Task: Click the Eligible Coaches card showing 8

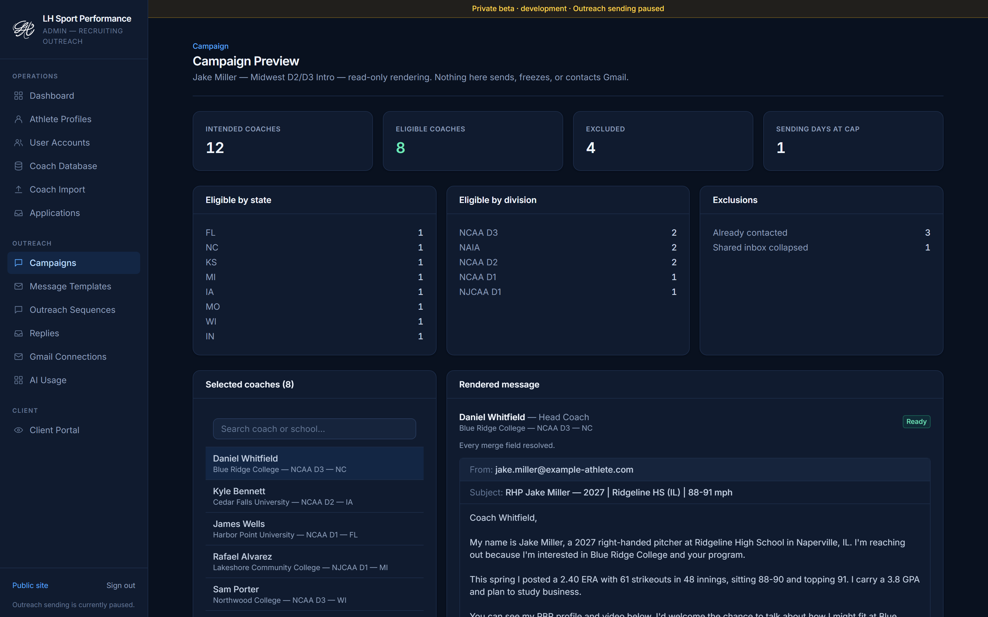Action: click(x=473, y=141)
